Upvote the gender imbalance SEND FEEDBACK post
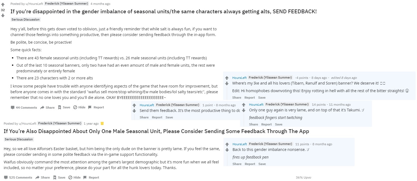 [3, 4]
